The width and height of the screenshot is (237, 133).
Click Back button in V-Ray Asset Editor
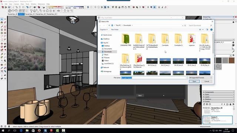click(140, 95)
